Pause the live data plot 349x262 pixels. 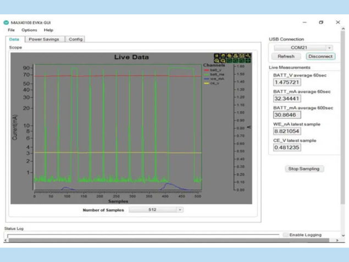[x=217, y=56]
